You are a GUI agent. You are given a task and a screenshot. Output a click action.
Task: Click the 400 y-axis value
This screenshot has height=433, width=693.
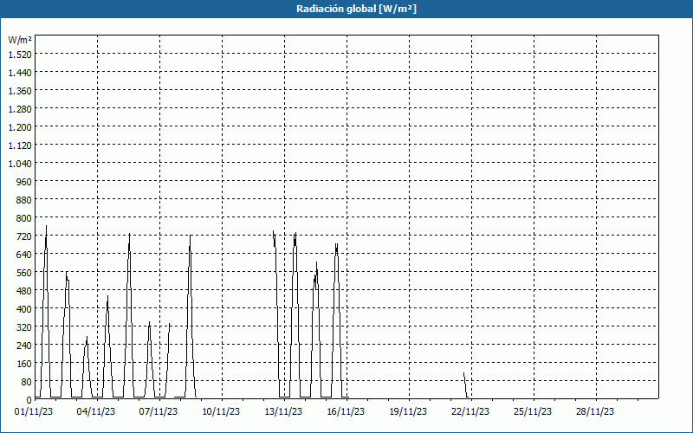tap(24, 309)
